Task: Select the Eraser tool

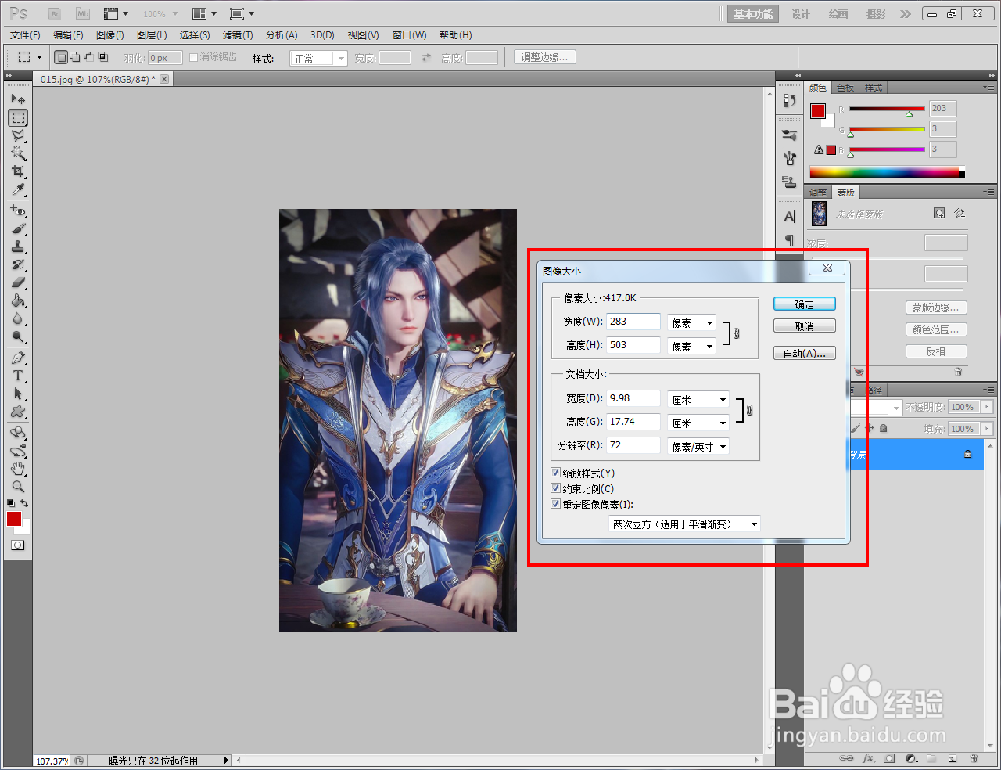Action: [x=18, y=283]
